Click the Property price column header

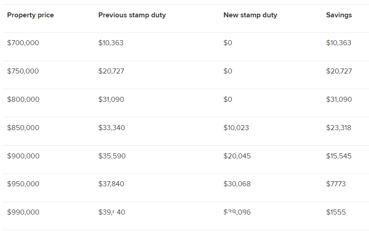(x=31, y=16)
